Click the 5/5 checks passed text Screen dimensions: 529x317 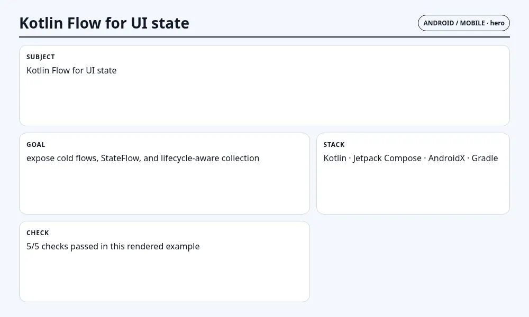click(x=113, y=246)
